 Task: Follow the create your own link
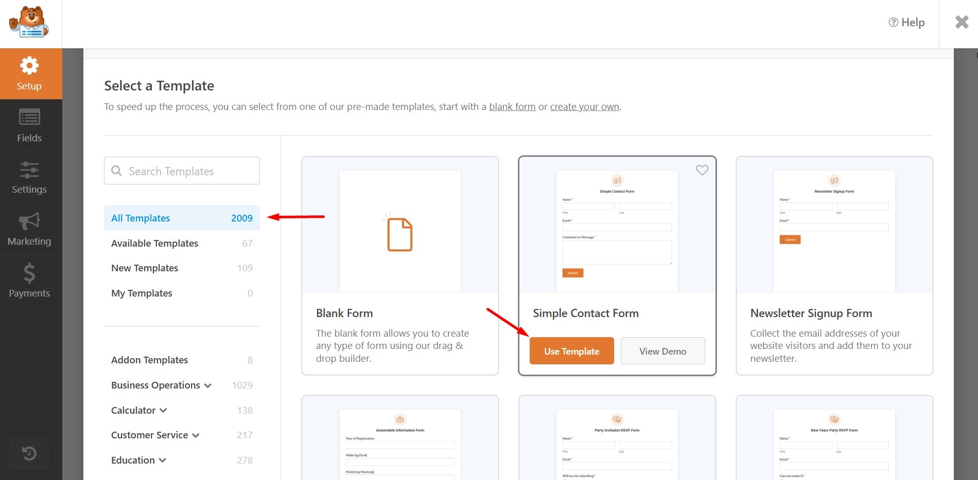pos(585,107)
